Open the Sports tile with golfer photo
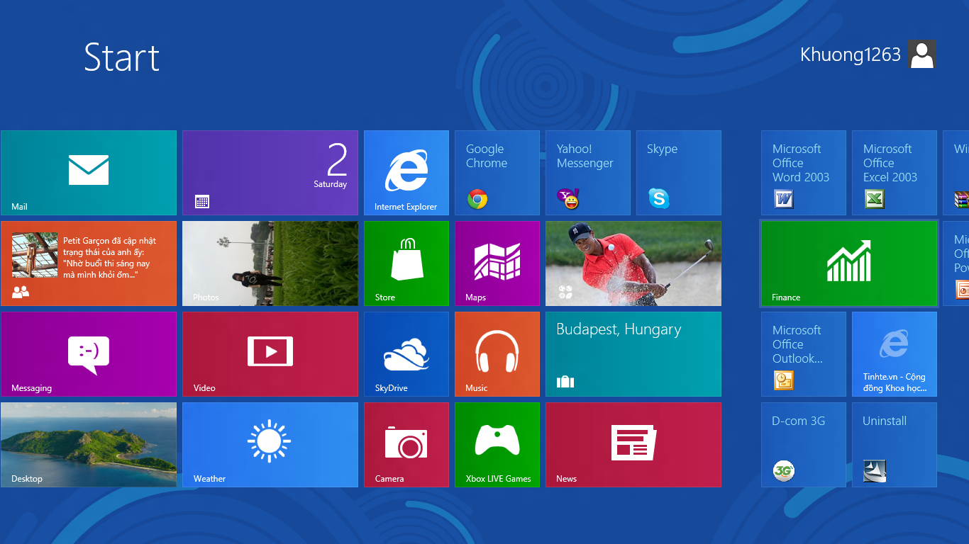The height and width of the screenshot is (544, 969). point(633,263)
